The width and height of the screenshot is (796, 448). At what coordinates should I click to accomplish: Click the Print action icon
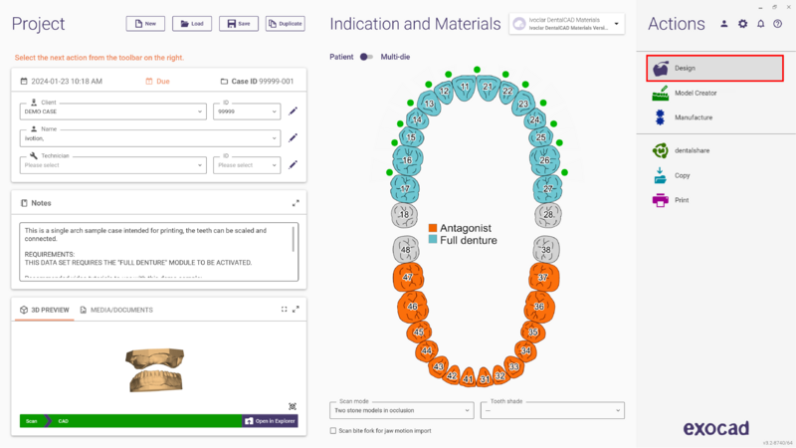click(660, 200)
